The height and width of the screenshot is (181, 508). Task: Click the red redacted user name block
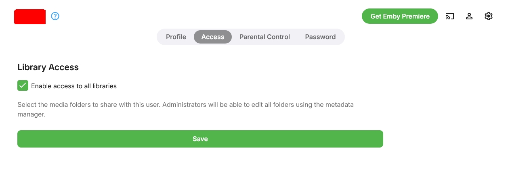30,17
